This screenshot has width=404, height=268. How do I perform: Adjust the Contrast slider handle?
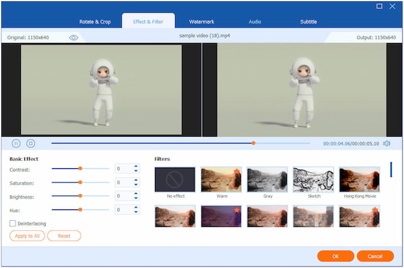pos(80,168)
